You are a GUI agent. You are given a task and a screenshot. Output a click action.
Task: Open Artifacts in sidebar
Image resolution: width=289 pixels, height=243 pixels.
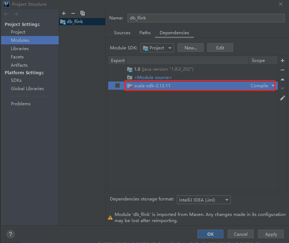(19, 65)
